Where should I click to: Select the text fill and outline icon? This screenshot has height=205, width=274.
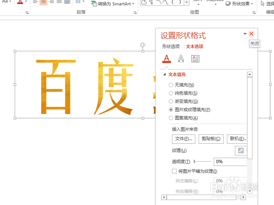coord(167,59)
